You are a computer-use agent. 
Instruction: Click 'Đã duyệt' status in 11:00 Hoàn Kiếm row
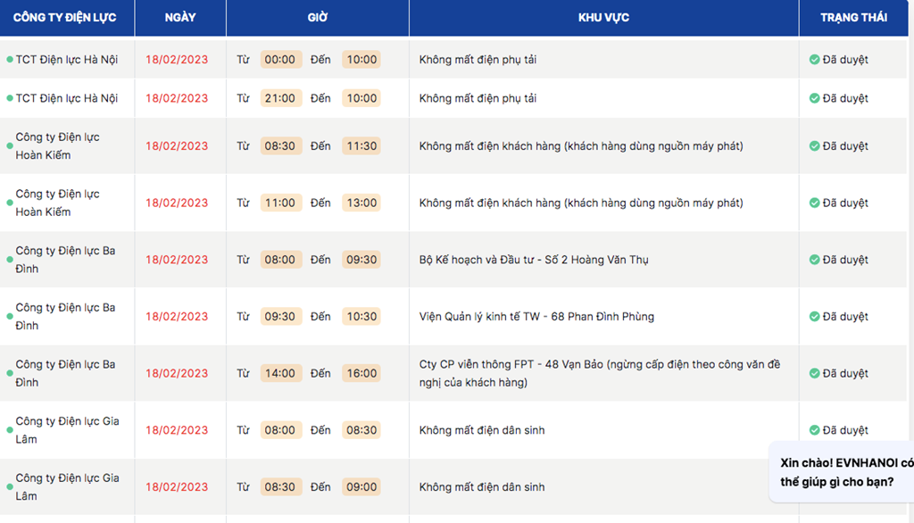[844, 203]
